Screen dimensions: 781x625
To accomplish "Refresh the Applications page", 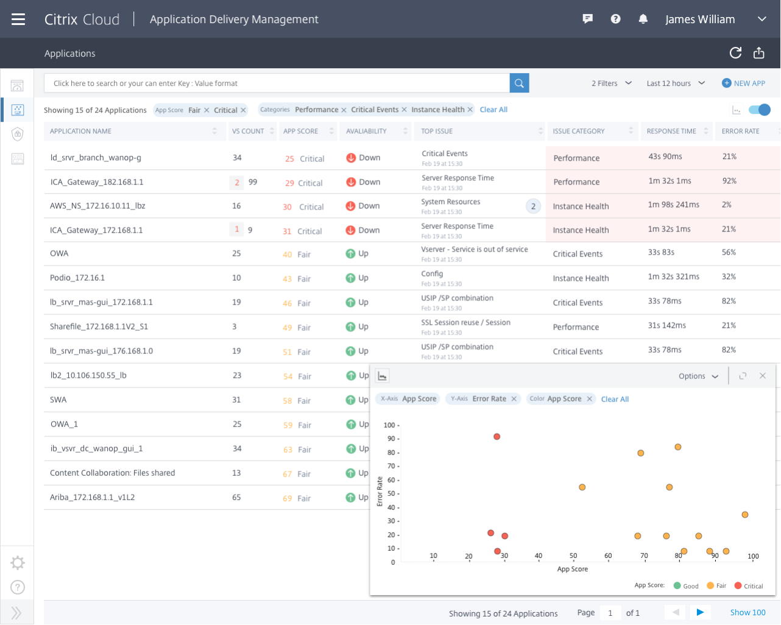I will pyautogui.click(x=735, y=53).
